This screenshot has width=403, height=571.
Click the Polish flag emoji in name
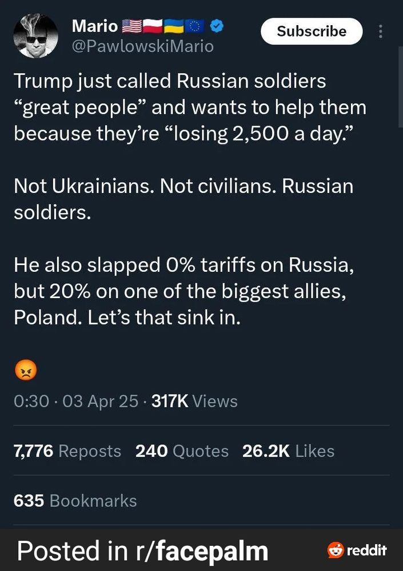[153, 26]
